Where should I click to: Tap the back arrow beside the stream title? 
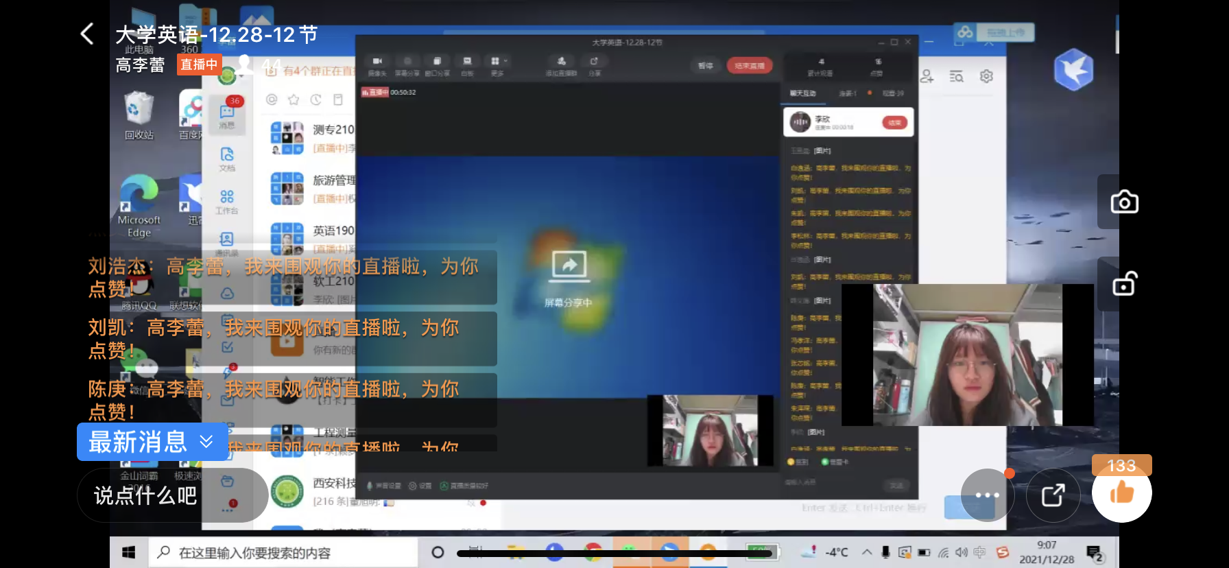click(x=87, y=34)
